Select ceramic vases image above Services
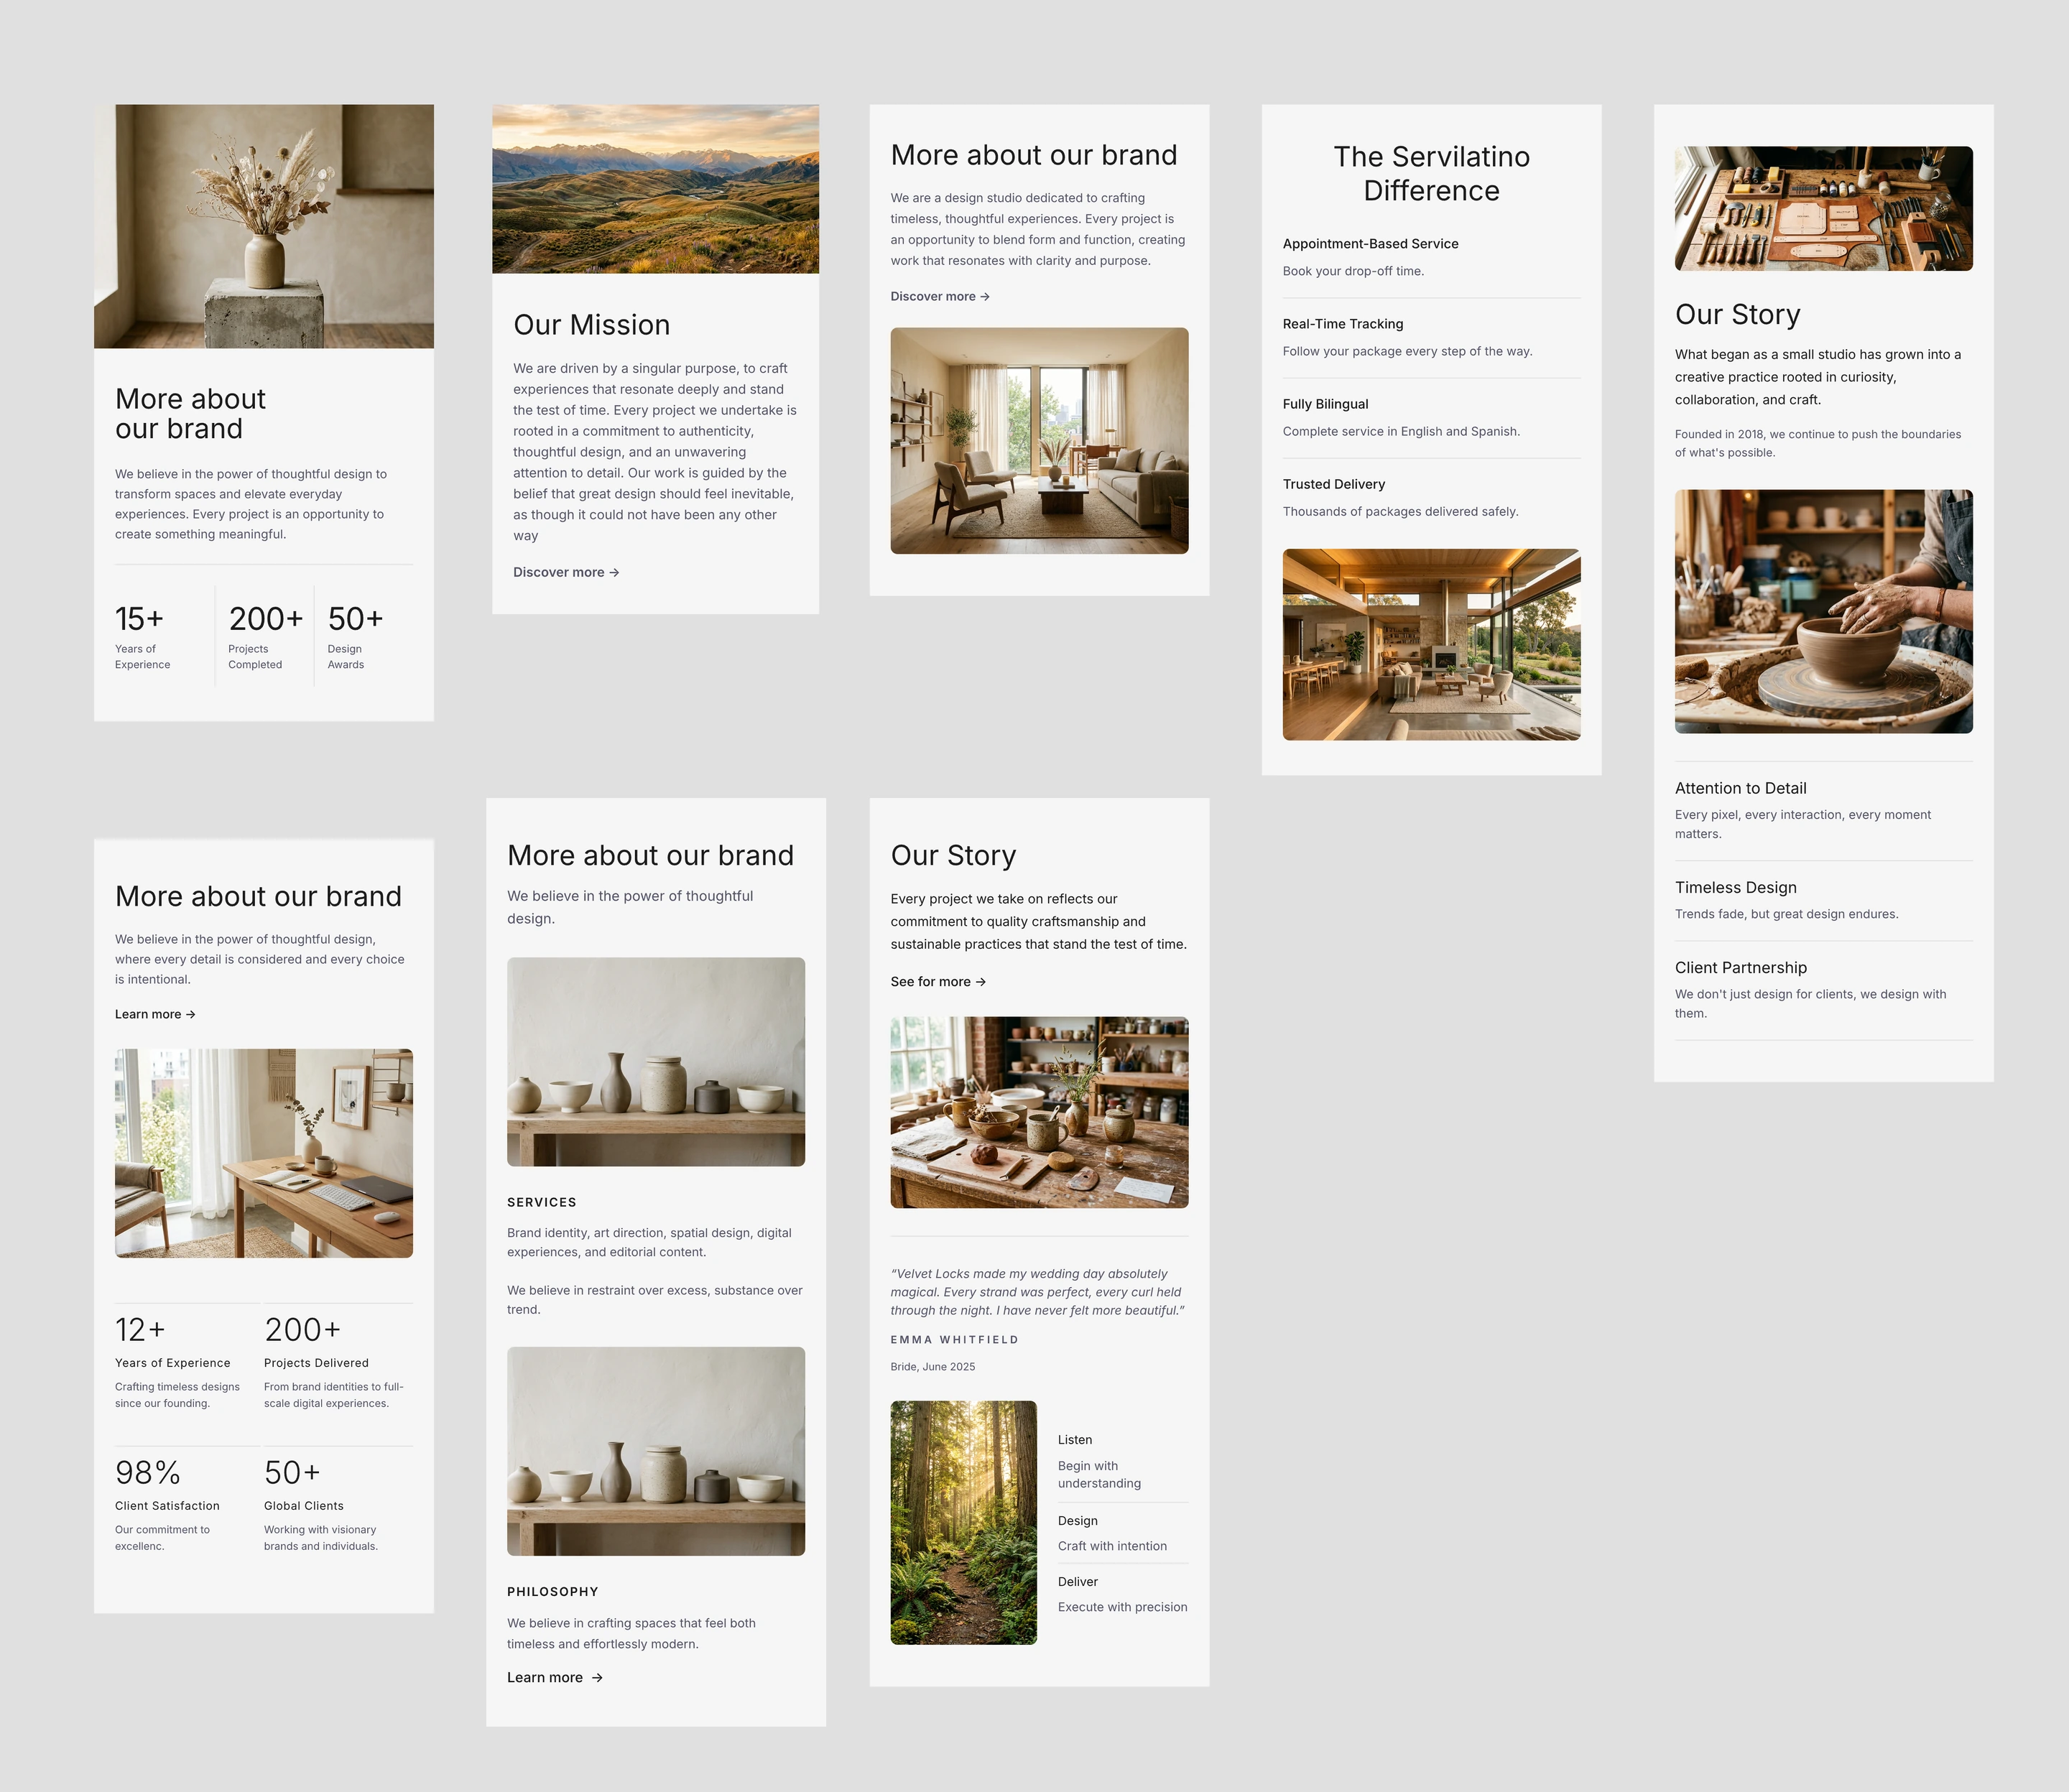2069x1792 pixels. [x=655, y=1062]
